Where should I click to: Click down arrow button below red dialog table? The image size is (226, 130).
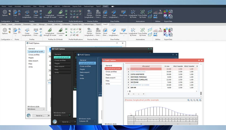[144, 94]
